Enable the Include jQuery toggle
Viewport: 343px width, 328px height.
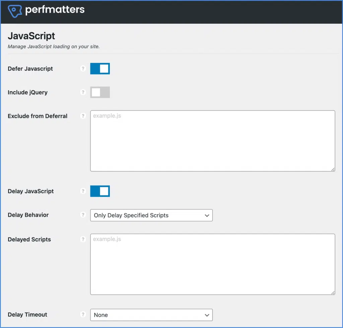coord(100,92)
